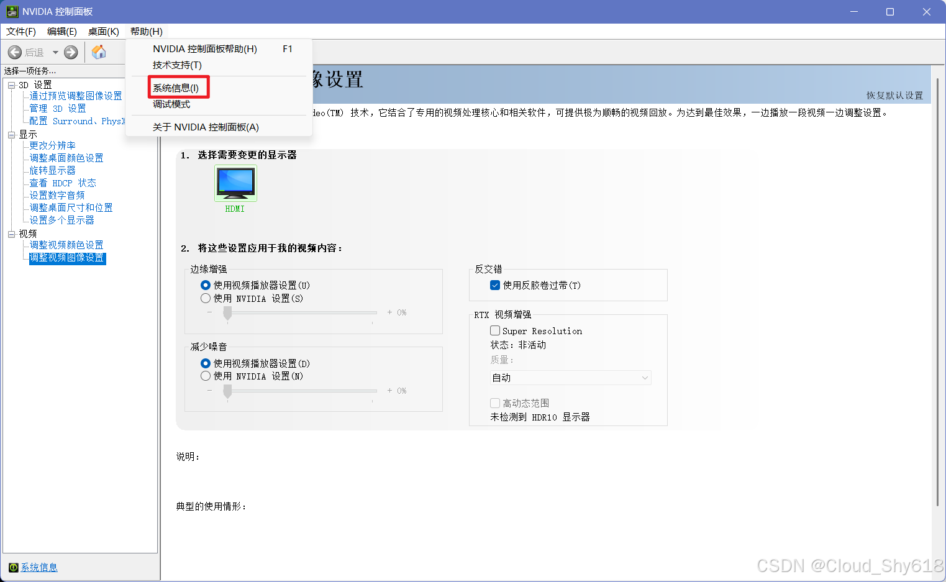
Task: Open 设置数字音频 in the tree
Action: [x=57, y=195]
